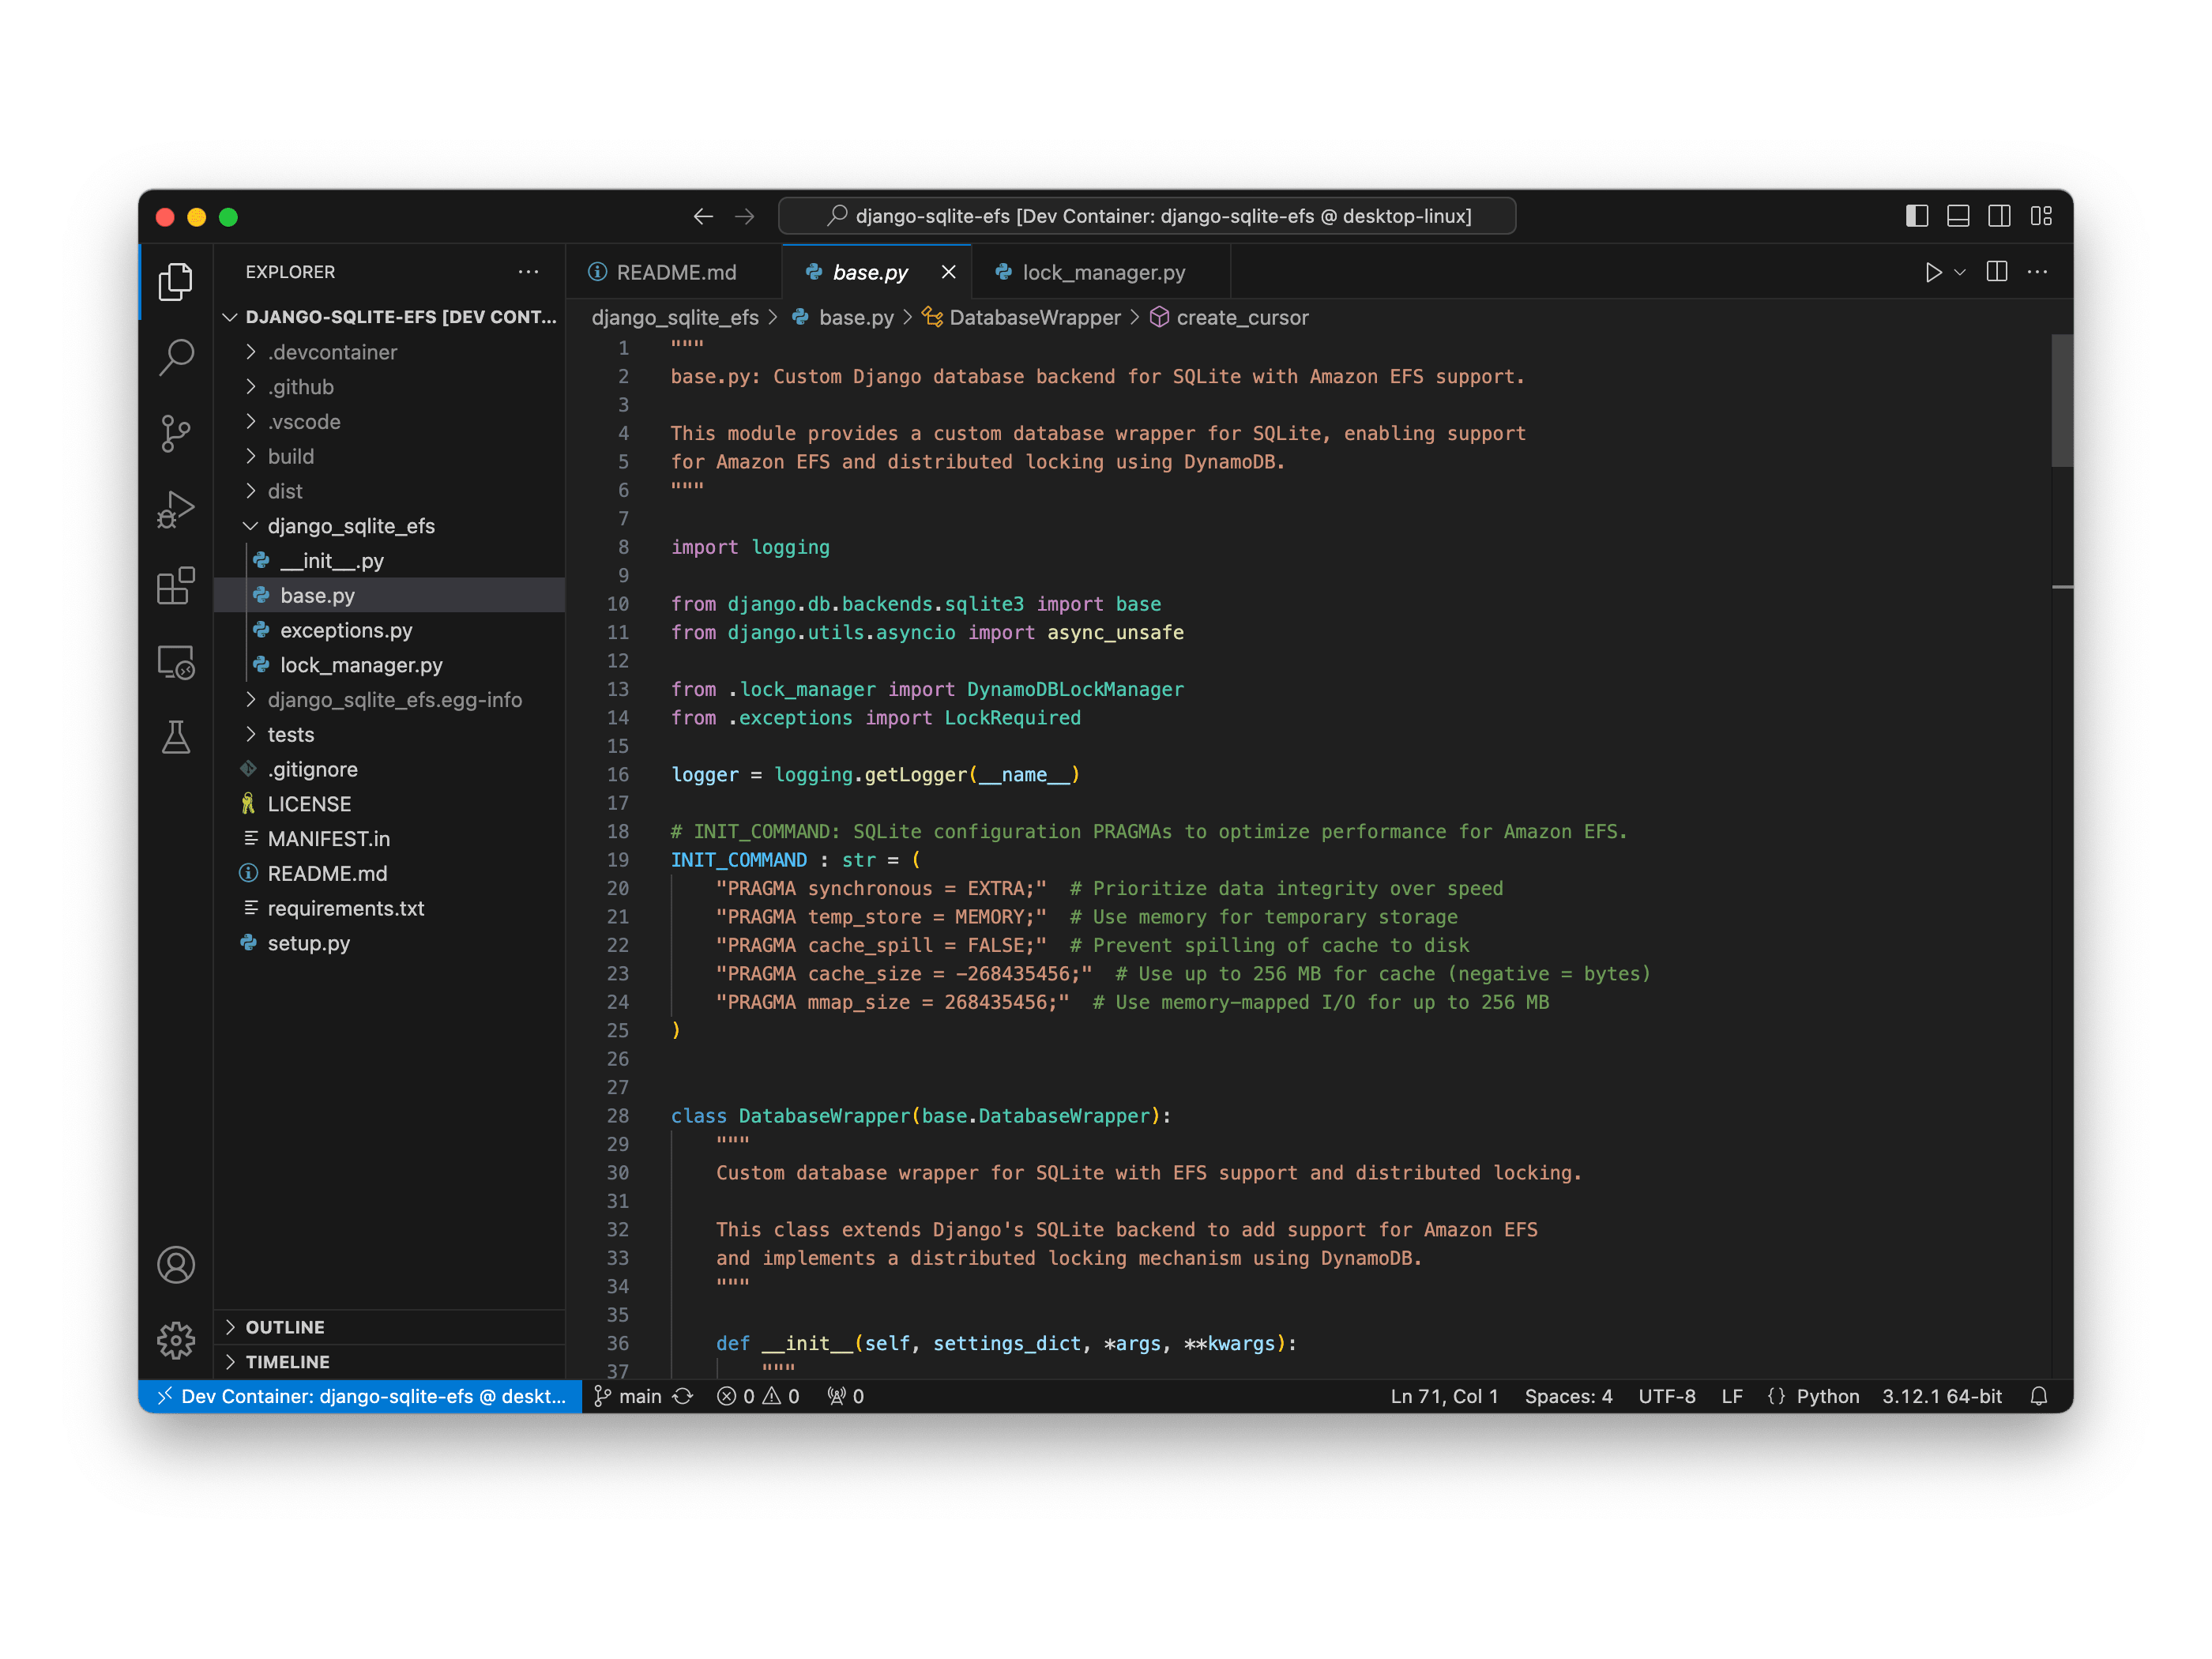
Task: Synchronize changes in status bar
Action: 683,1396
